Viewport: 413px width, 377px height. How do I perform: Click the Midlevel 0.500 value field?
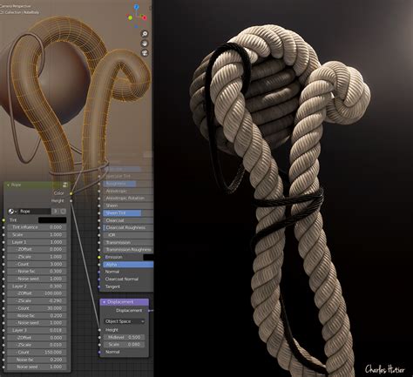(x=125, y=337)
